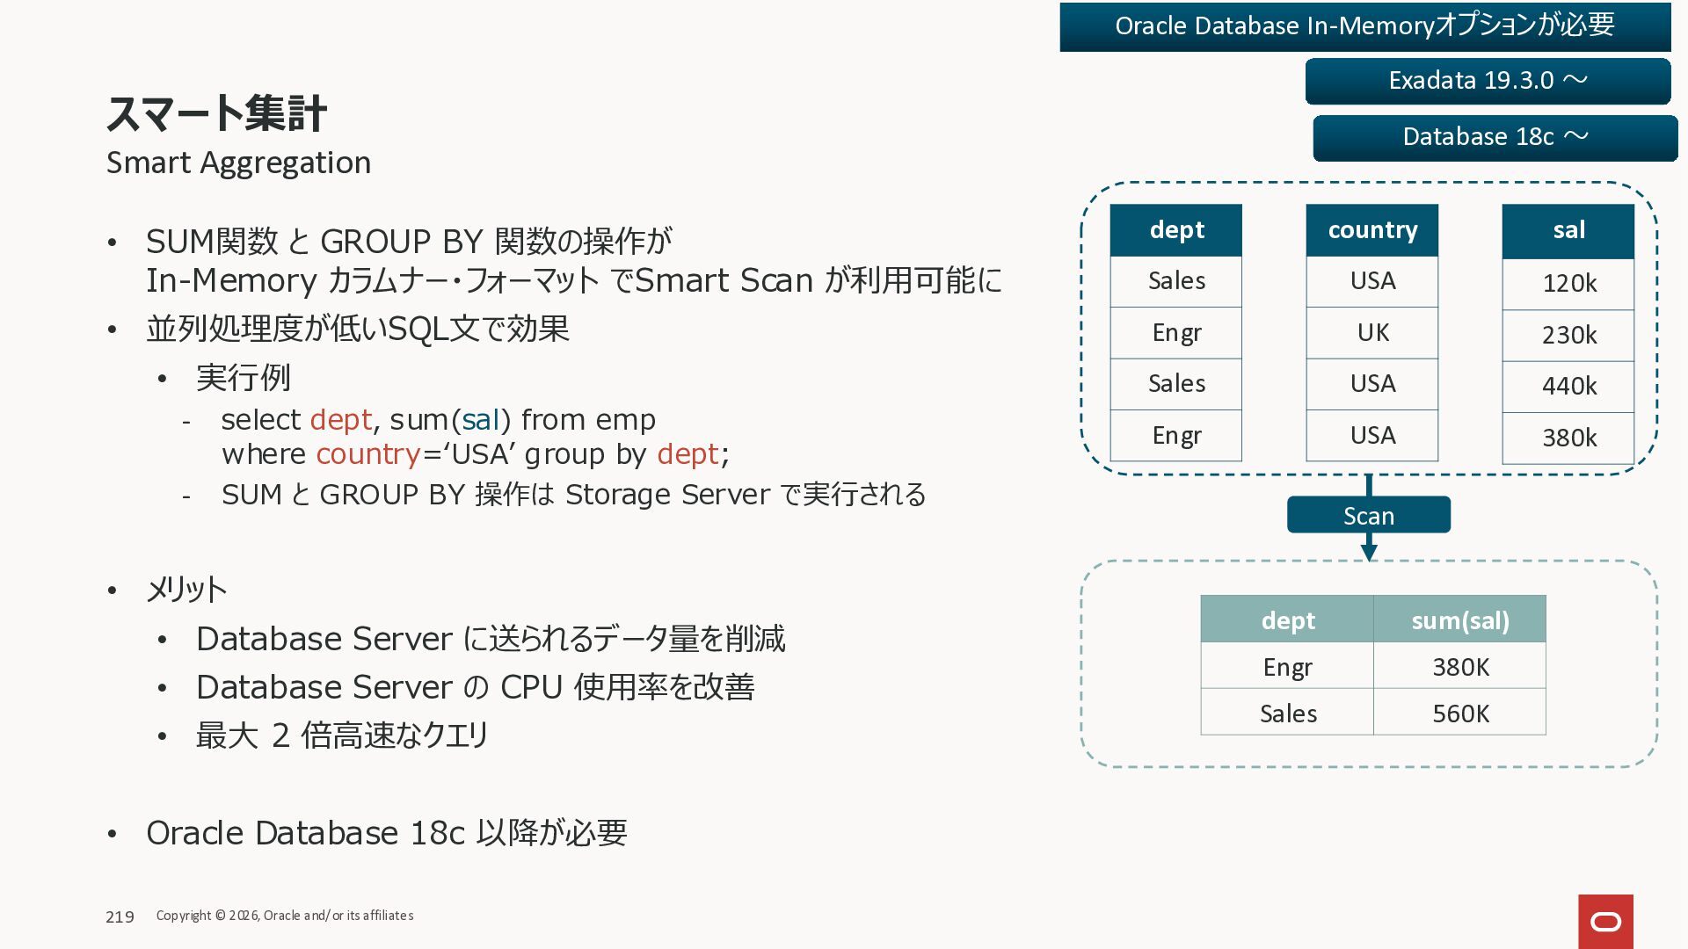
Task: Click the UK cell in country column
Action: pos(1371,333)
